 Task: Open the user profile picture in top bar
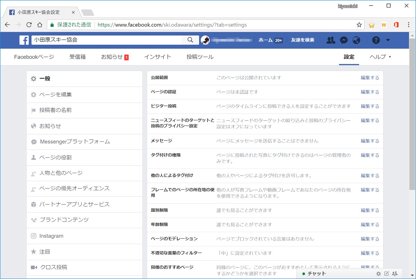tap(205, 40)
